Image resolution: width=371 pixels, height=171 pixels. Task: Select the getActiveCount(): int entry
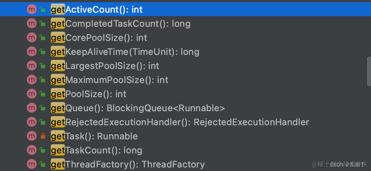(x=97, y=9)
